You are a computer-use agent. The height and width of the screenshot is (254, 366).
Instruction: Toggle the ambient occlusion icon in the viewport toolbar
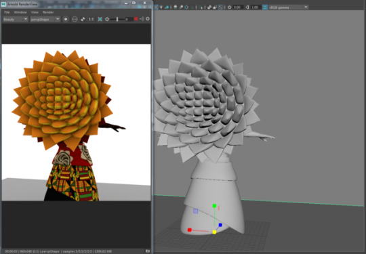[x=176, y=7]
